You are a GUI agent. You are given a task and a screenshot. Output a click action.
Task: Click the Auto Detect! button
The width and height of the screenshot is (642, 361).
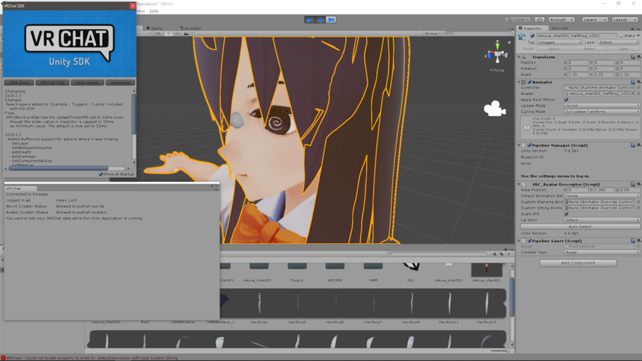coord(580,226)
